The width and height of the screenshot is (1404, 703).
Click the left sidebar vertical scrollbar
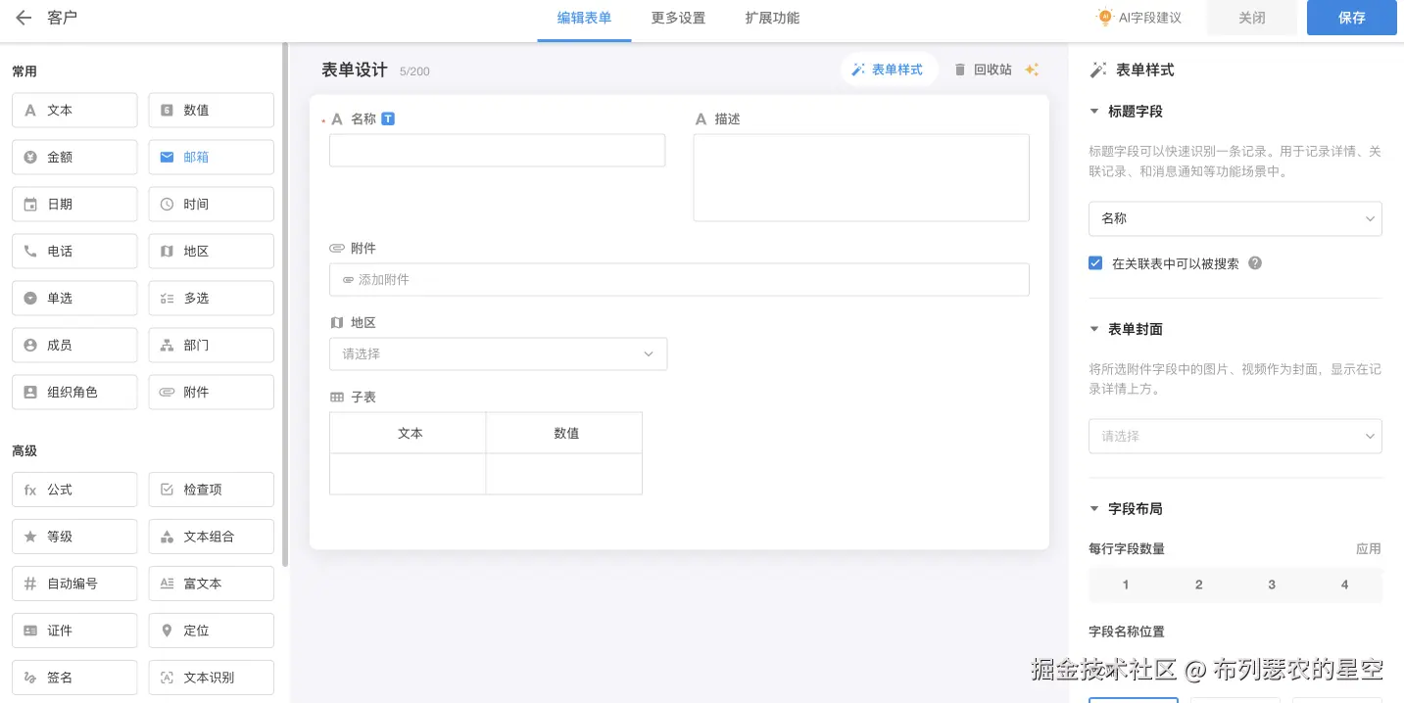(x=285, y=304)
